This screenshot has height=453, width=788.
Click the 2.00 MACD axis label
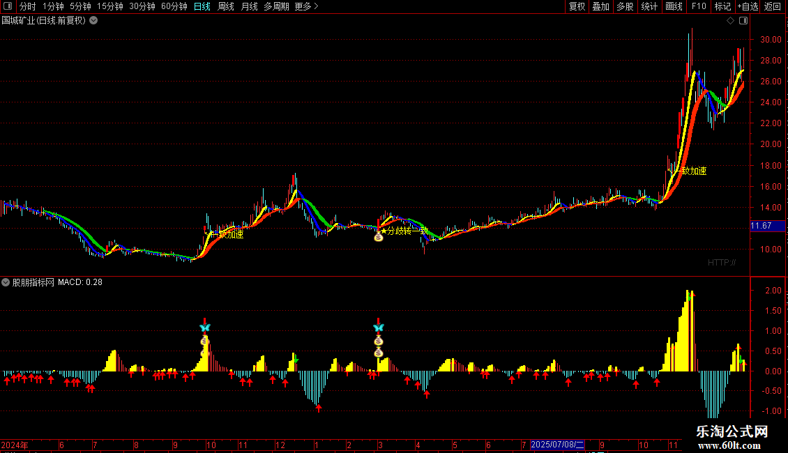(773, 291)
